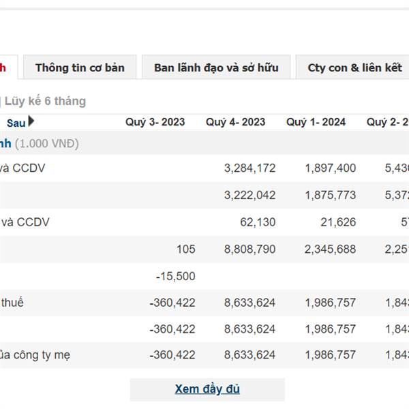
Task: Open the "Cty con & liên kết" tab
Action: tap(354, 67)
